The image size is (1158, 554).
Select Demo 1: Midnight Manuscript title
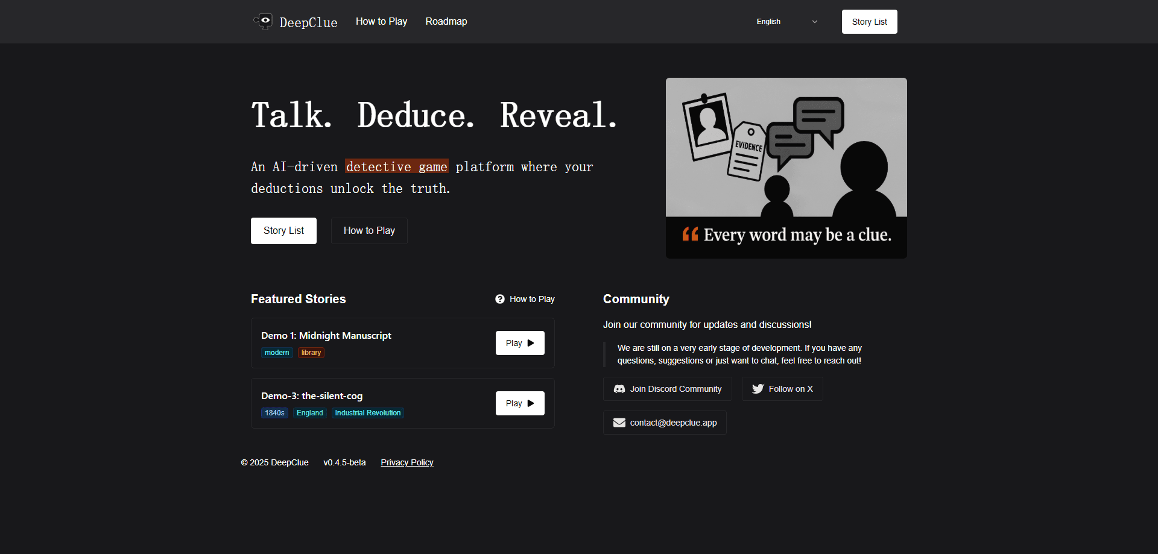[x=326, y=335]
